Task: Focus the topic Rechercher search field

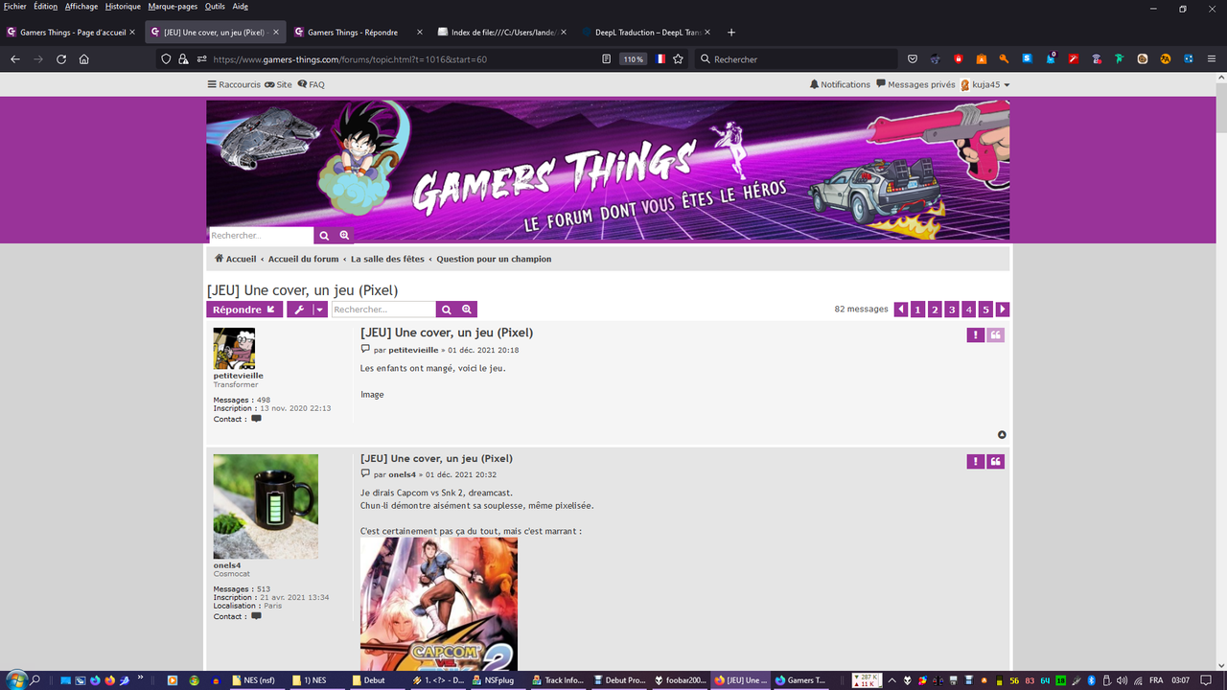Action: pyautogui.click(x=383, y=310)
